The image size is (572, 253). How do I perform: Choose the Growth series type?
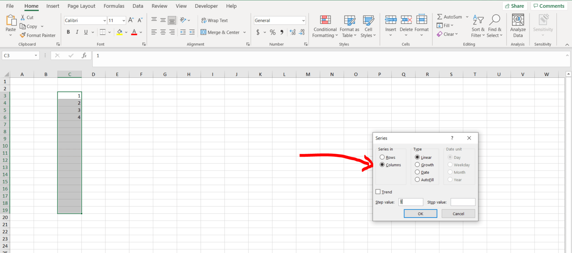pyautogui.click(x=417, y=164)
